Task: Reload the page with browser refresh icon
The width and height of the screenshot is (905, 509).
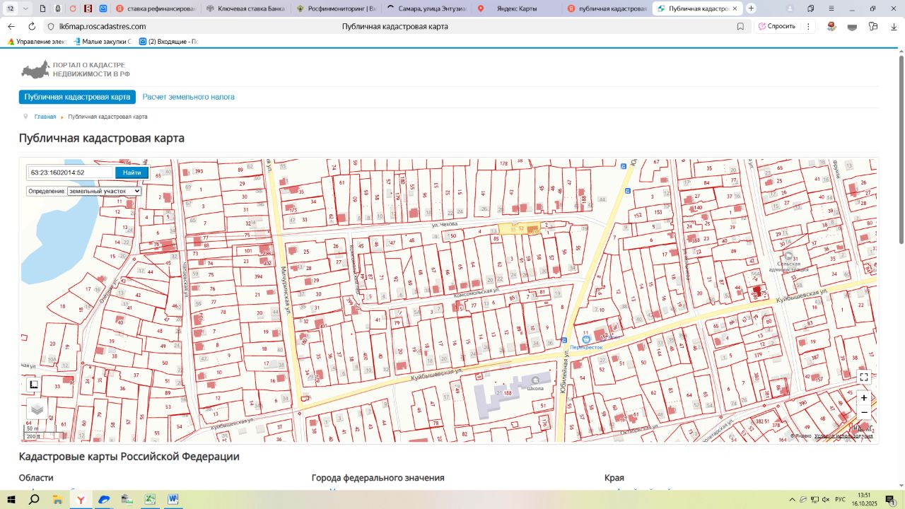Action: 32,26
